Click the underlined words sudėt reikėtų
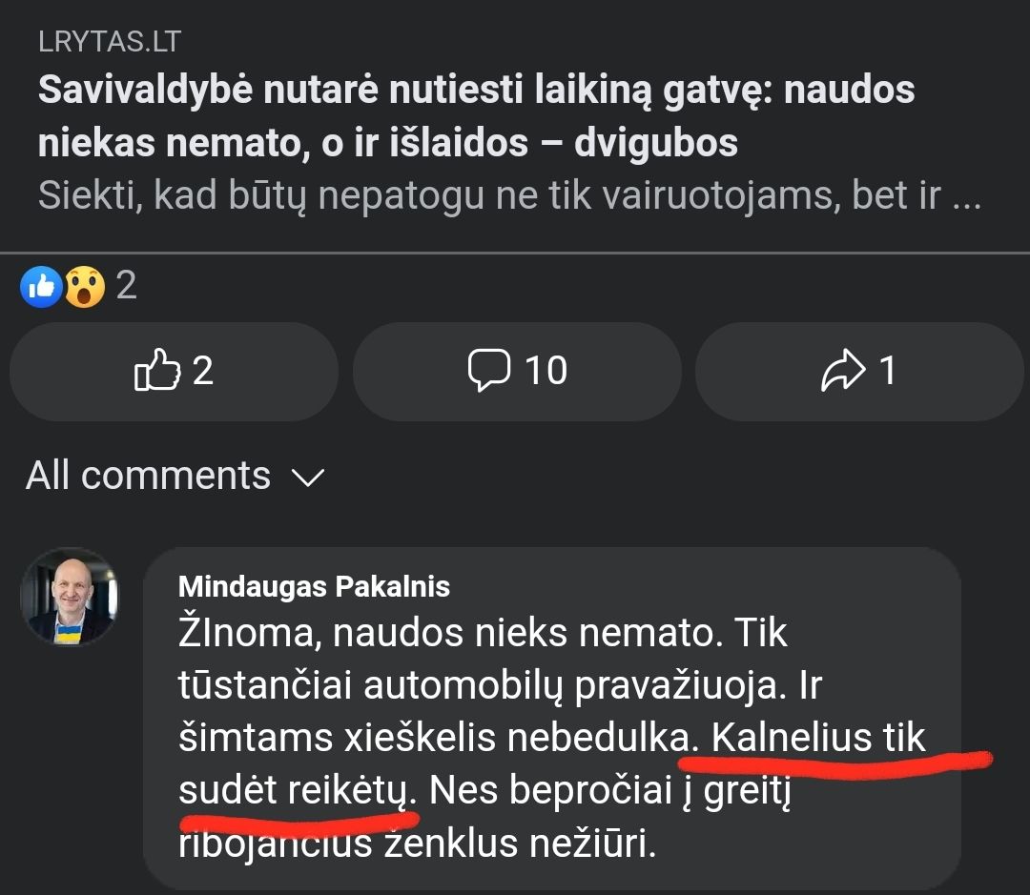 pyautogui.click(x=296, y=791)
